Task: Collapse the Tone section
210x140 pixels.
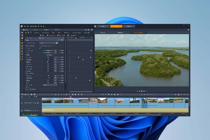Action: coord(25,55)
